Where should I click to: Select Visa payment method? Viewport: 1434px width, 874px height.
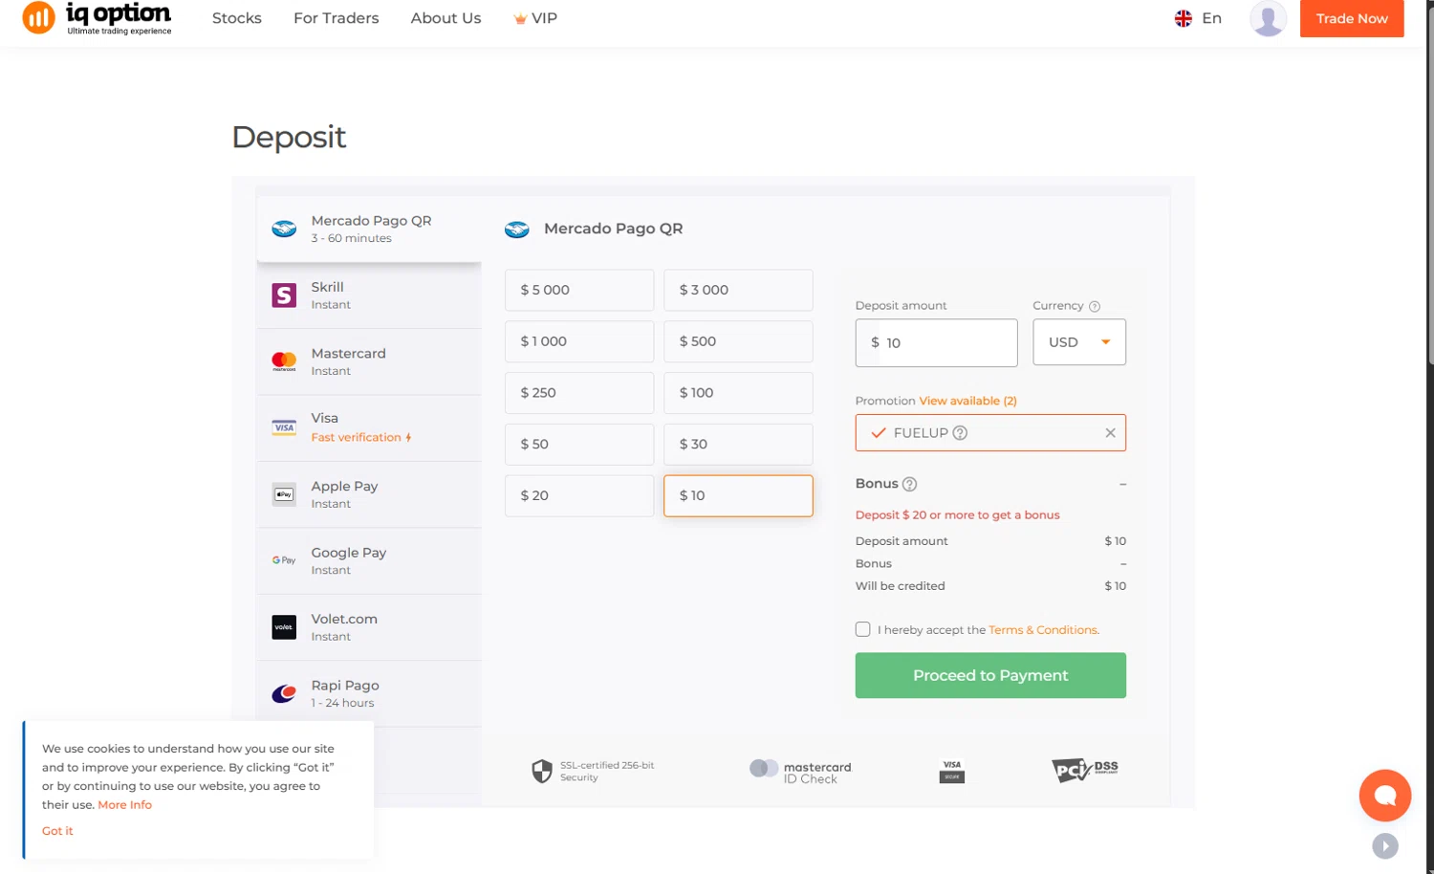coord(369,428)
